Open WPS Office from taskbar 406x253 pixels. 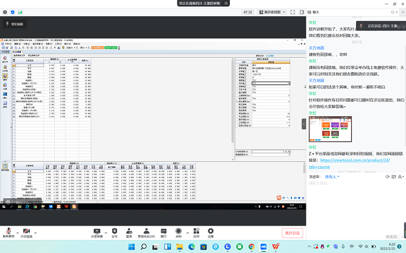pyautogui.click(x=275, y=246)
